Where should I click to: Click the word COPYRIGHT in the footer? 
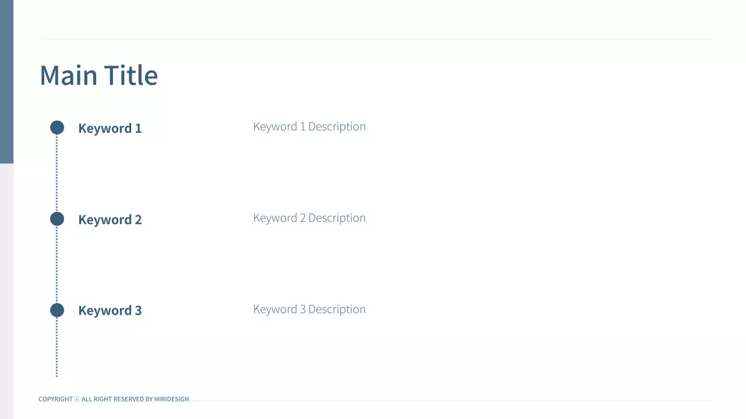pyautogui.click(x=55, y=399)
